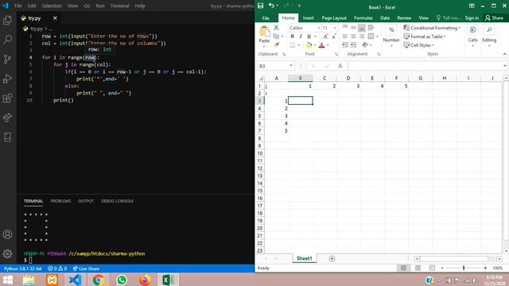Click Sign in in Excel
509x286 pixels.
click(472, 17)
